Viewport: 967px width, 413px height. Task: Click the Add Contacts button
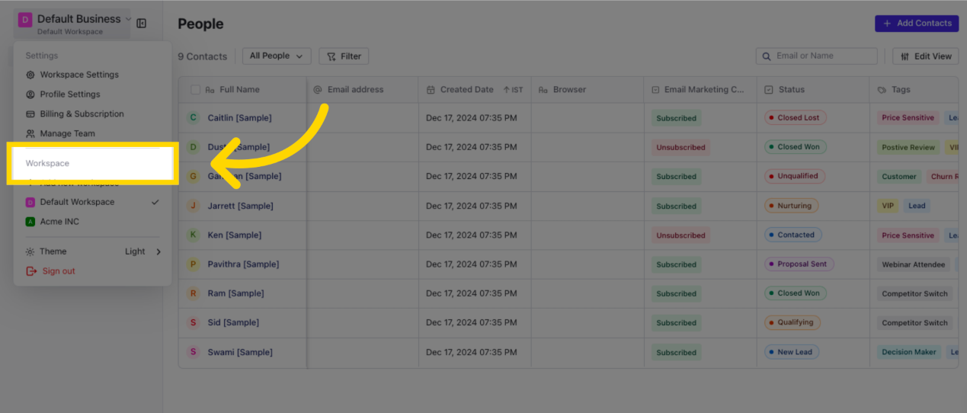[917, 24]
